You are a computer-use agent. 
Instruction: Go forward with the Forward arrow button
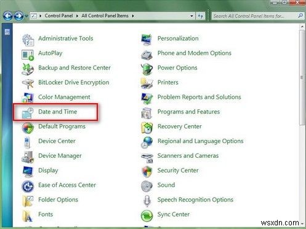pyautogui.click(x=18, y=16)
